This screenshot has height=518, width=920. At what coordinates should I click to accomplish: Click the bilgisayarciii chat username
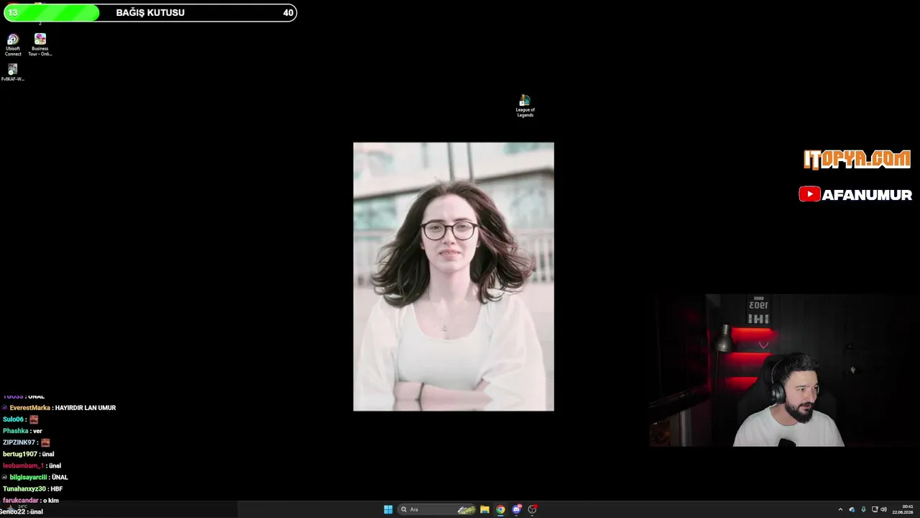coord(28,477)
